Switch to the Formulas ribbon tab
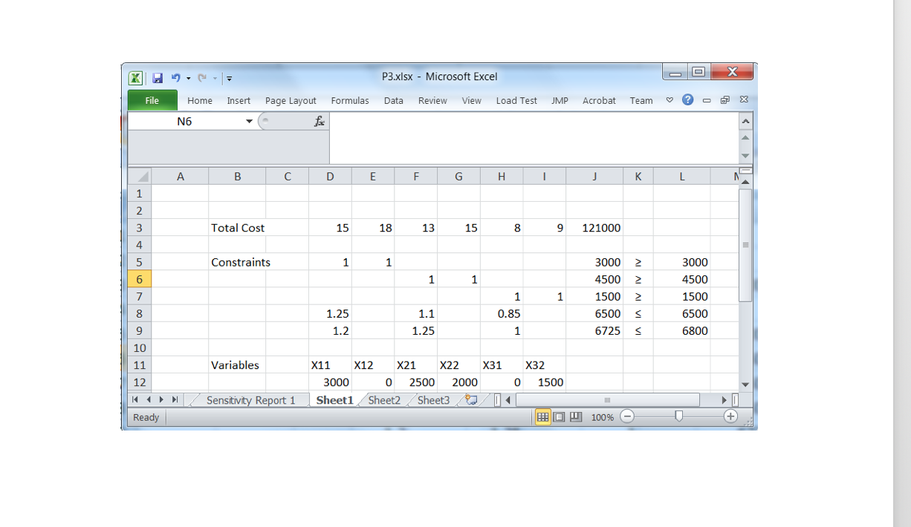 350,100
